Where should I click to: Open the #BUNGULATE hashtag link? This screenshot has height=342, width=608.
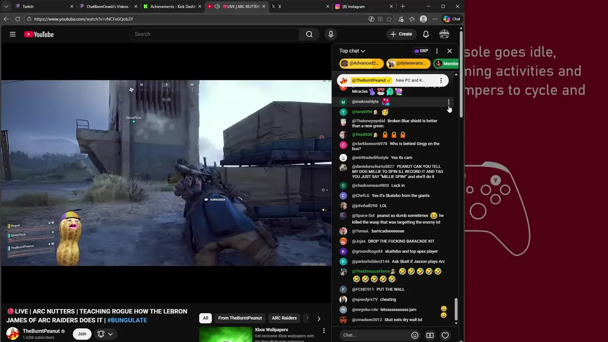(127, 320)
